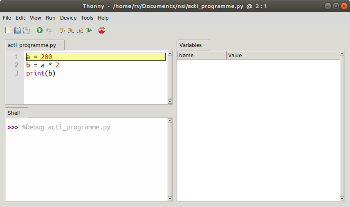The image size is (350, 207).
Task: Click the code line 'print(b)'
Action: pyautogui.click(x=41, y=73)
